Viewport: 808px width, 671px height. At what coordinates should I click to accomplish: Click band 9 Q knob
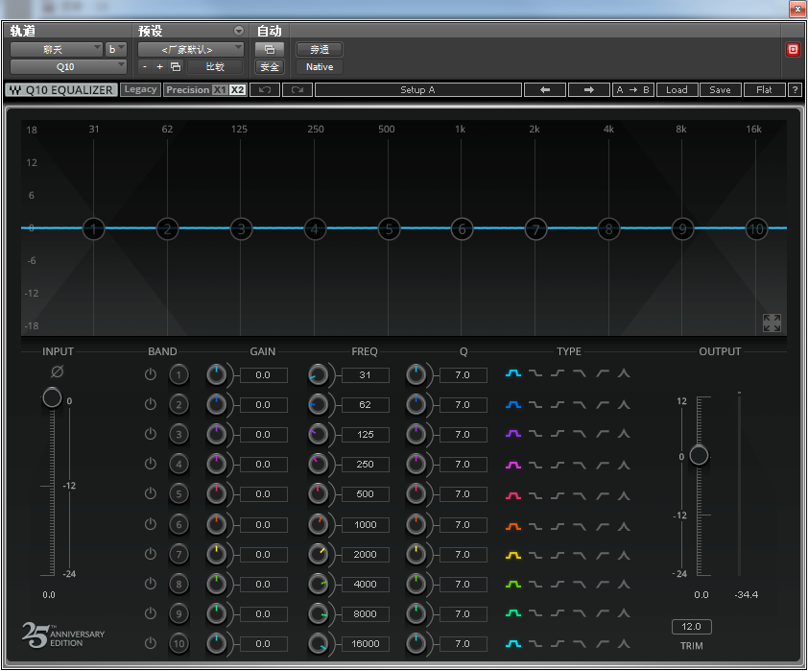point(416,613)
